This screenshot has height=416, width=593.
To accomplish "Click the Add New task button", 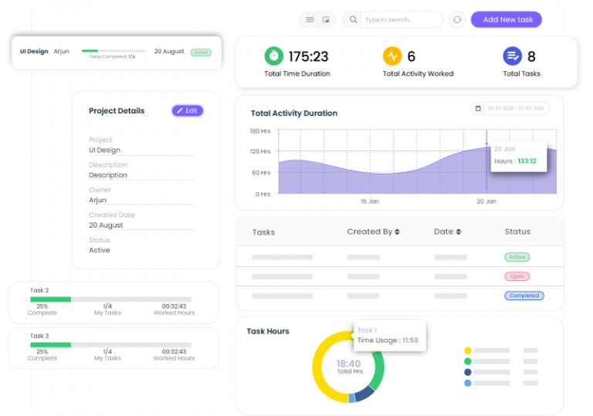I will point(507,19).
